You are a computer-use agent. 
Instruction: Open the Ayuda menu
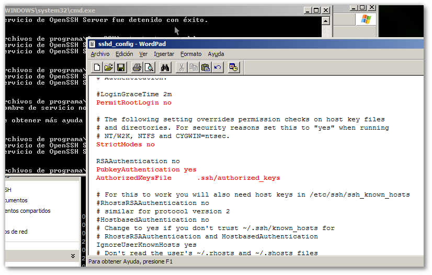pos(215,54)
